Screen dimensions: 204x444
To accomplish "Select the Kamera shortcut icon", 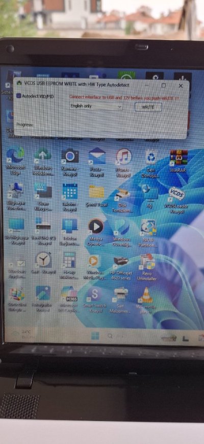I will click(x=69, y=163).
